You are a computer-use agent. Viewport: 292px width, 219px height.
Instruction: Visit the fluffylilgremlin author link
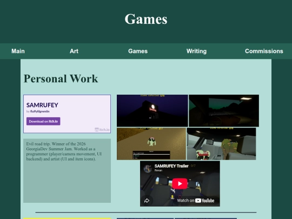[x=39, y=111]
